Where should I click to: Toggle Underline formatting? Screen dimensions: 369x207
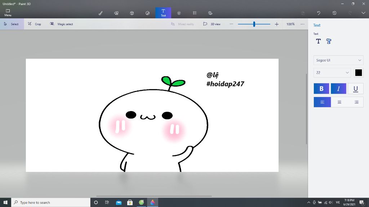point(356,88)
